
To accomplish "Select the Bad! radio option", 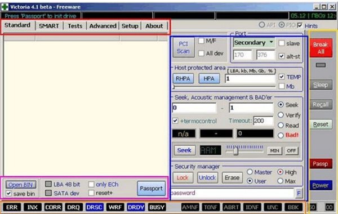I will tap(281, 135).
